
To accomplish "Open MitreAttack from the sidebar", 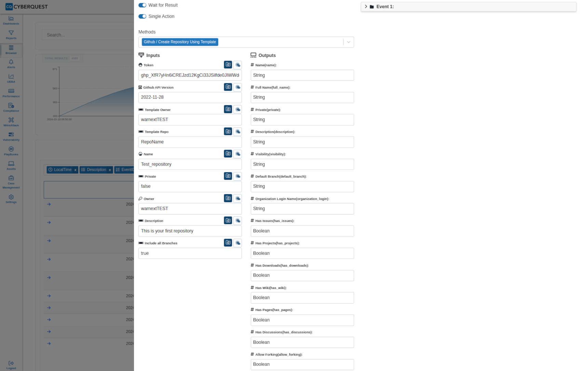I will click(x=11, y=122).
